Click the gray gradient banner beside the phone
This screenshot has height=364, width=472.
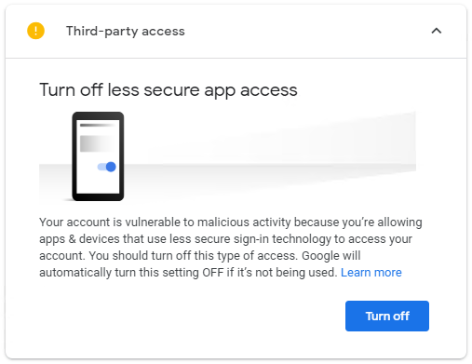[x=270, y=155]
